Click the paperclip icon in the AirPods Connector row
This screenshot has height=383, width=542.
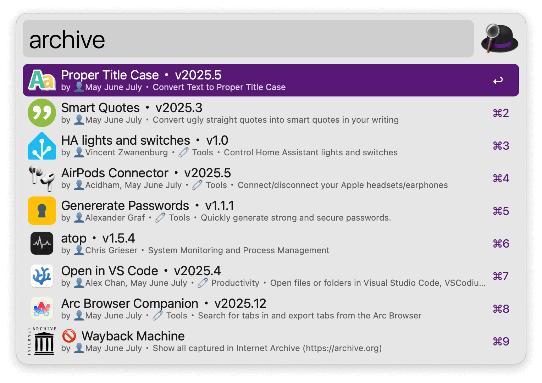(x=197, y=185)
